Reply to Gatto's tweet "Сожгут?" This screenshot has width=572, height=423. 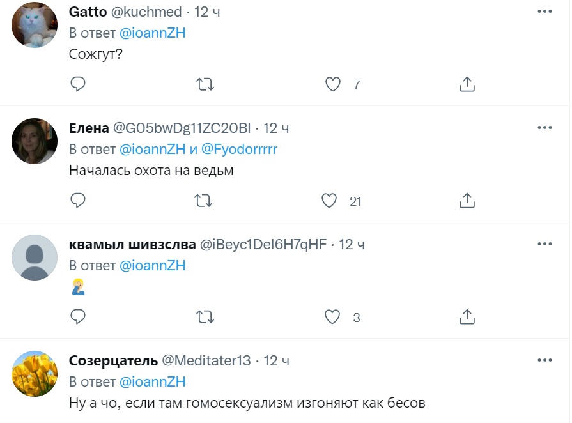point(78,84)
